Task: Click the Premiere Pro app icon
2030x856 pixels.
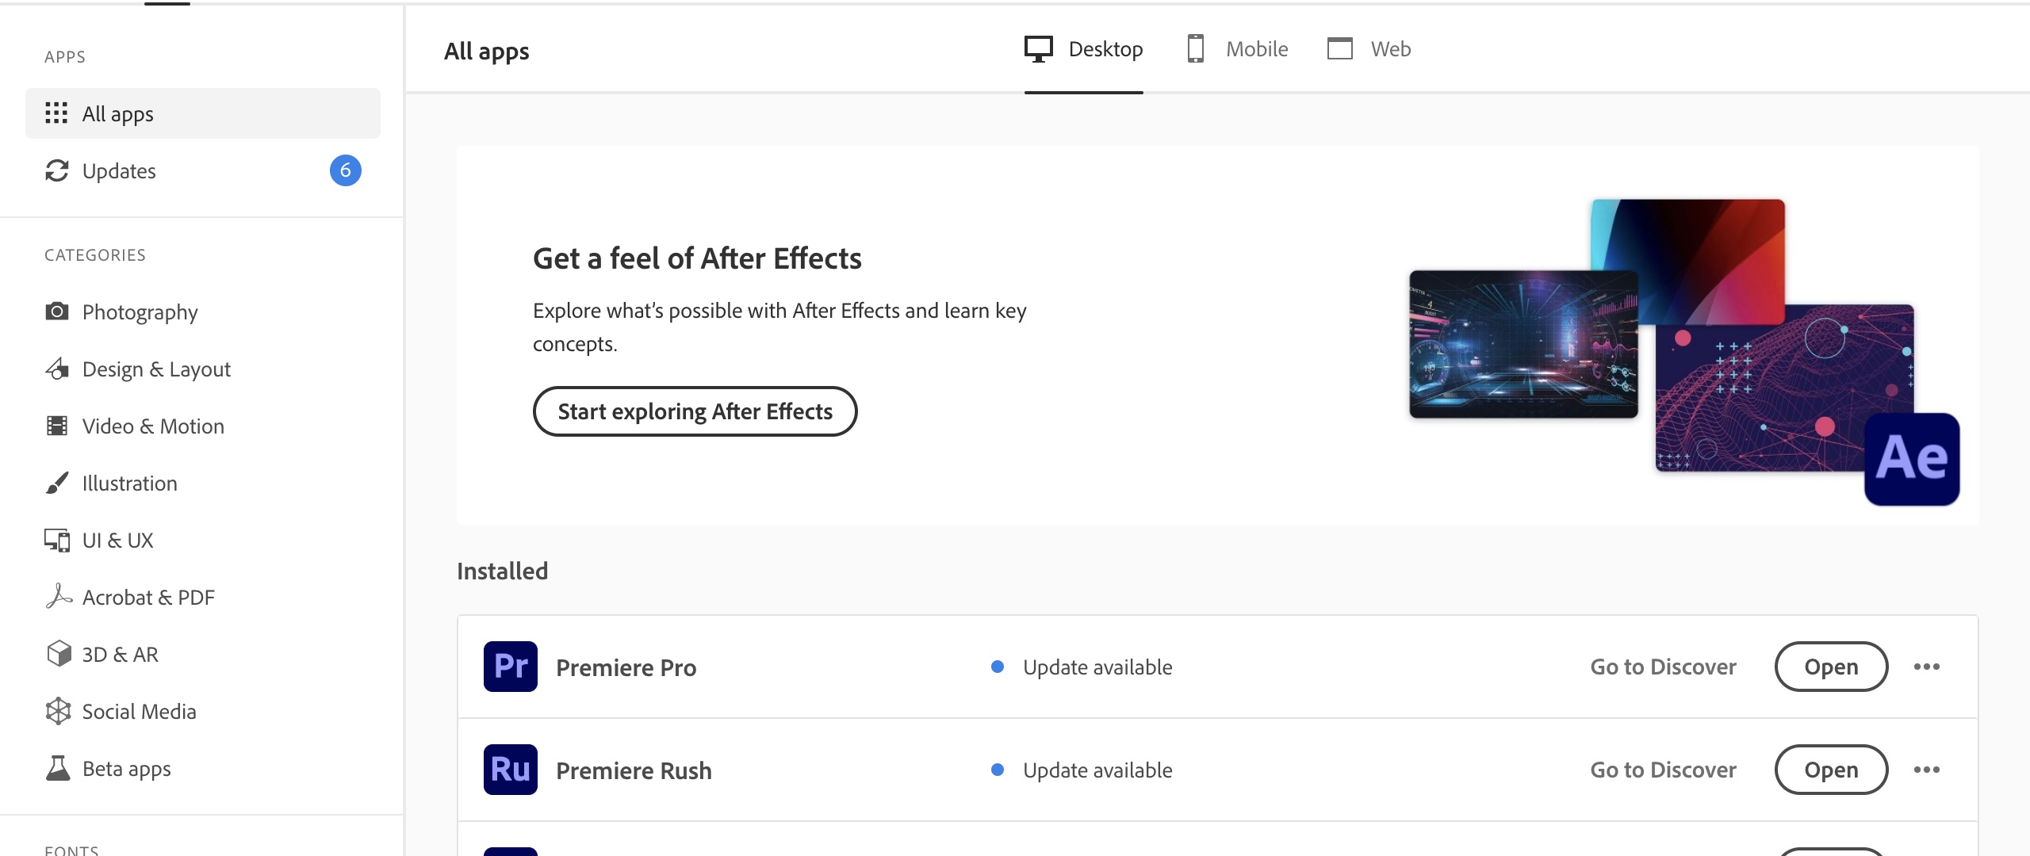Action: (510, 666)
